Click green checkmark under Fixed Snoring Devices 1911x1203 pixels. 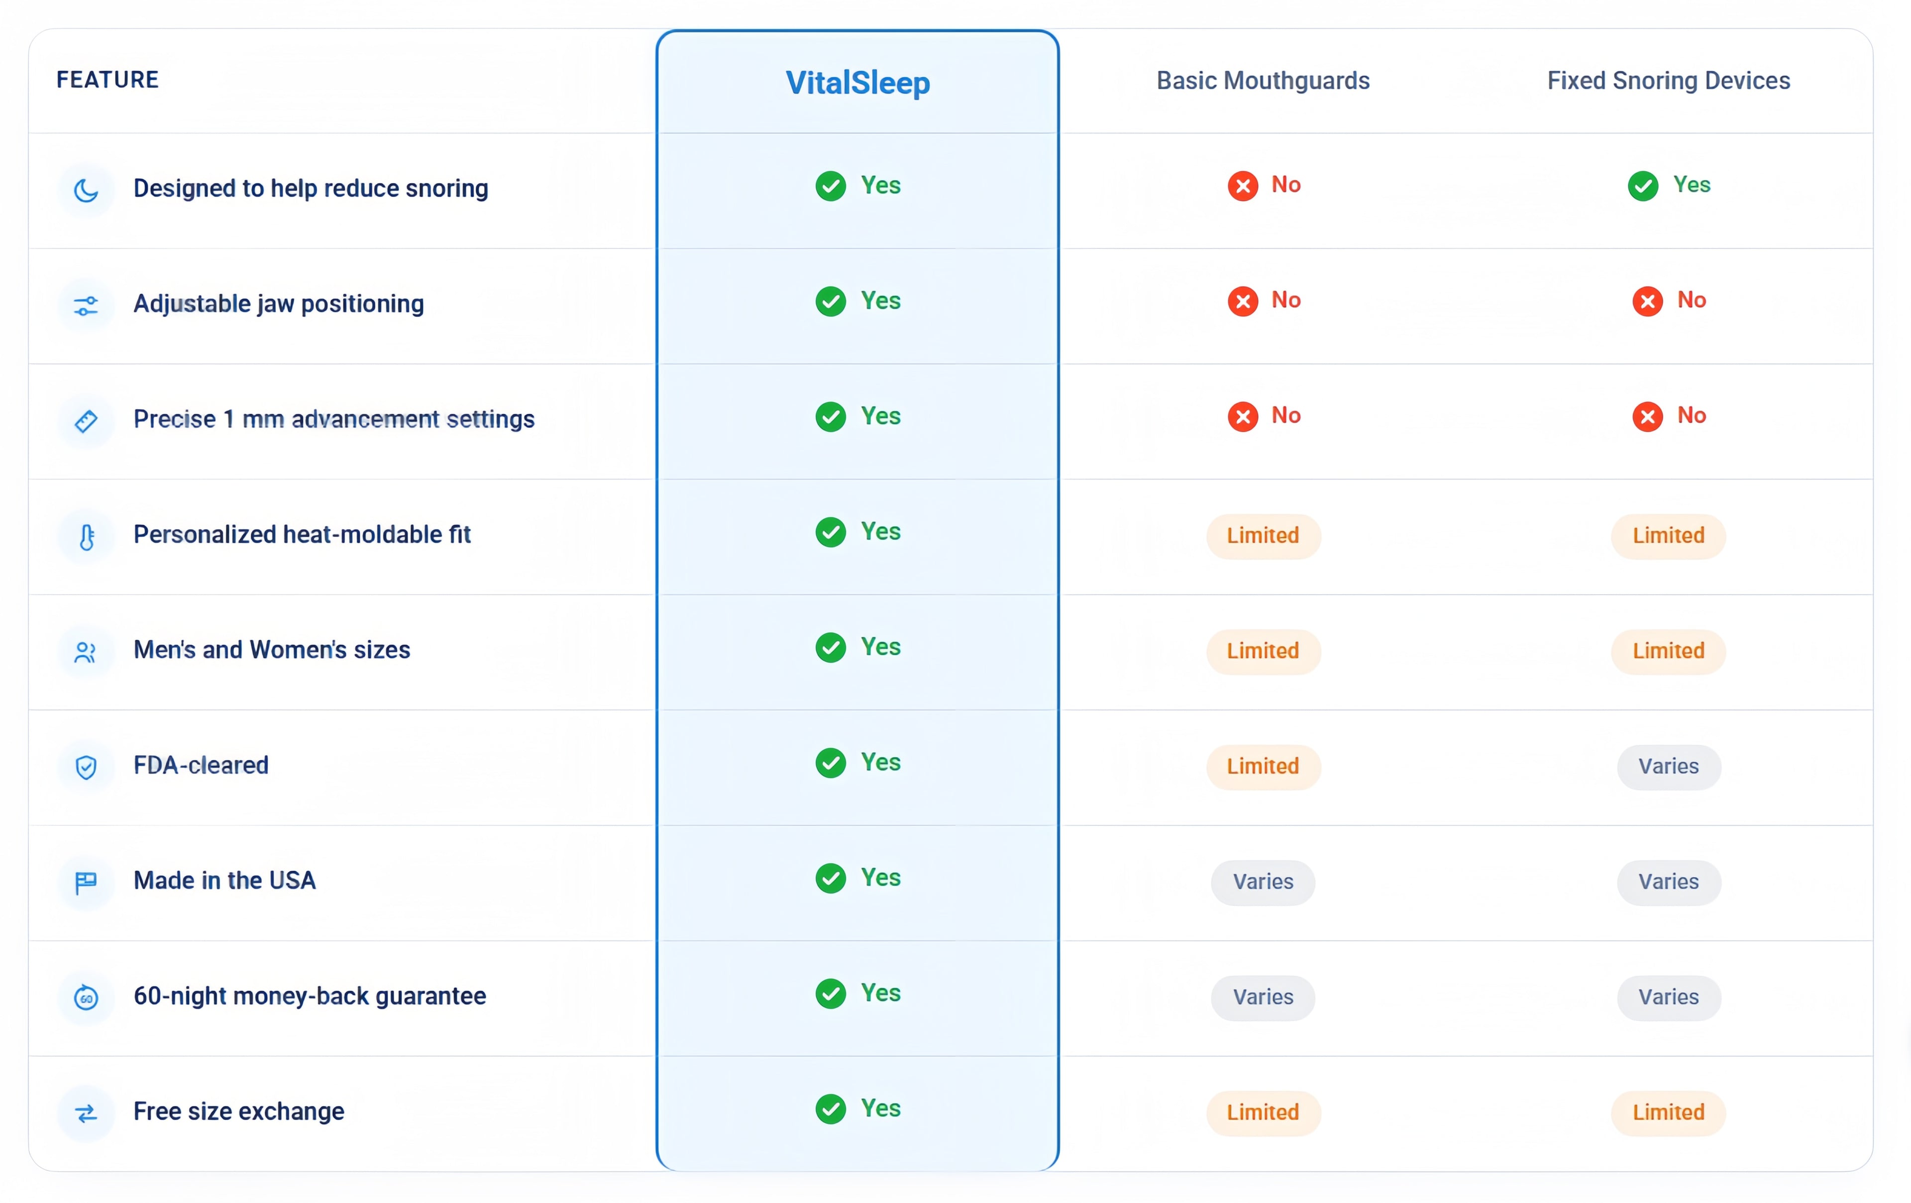pyautogui.click(x=1642, y=186)
